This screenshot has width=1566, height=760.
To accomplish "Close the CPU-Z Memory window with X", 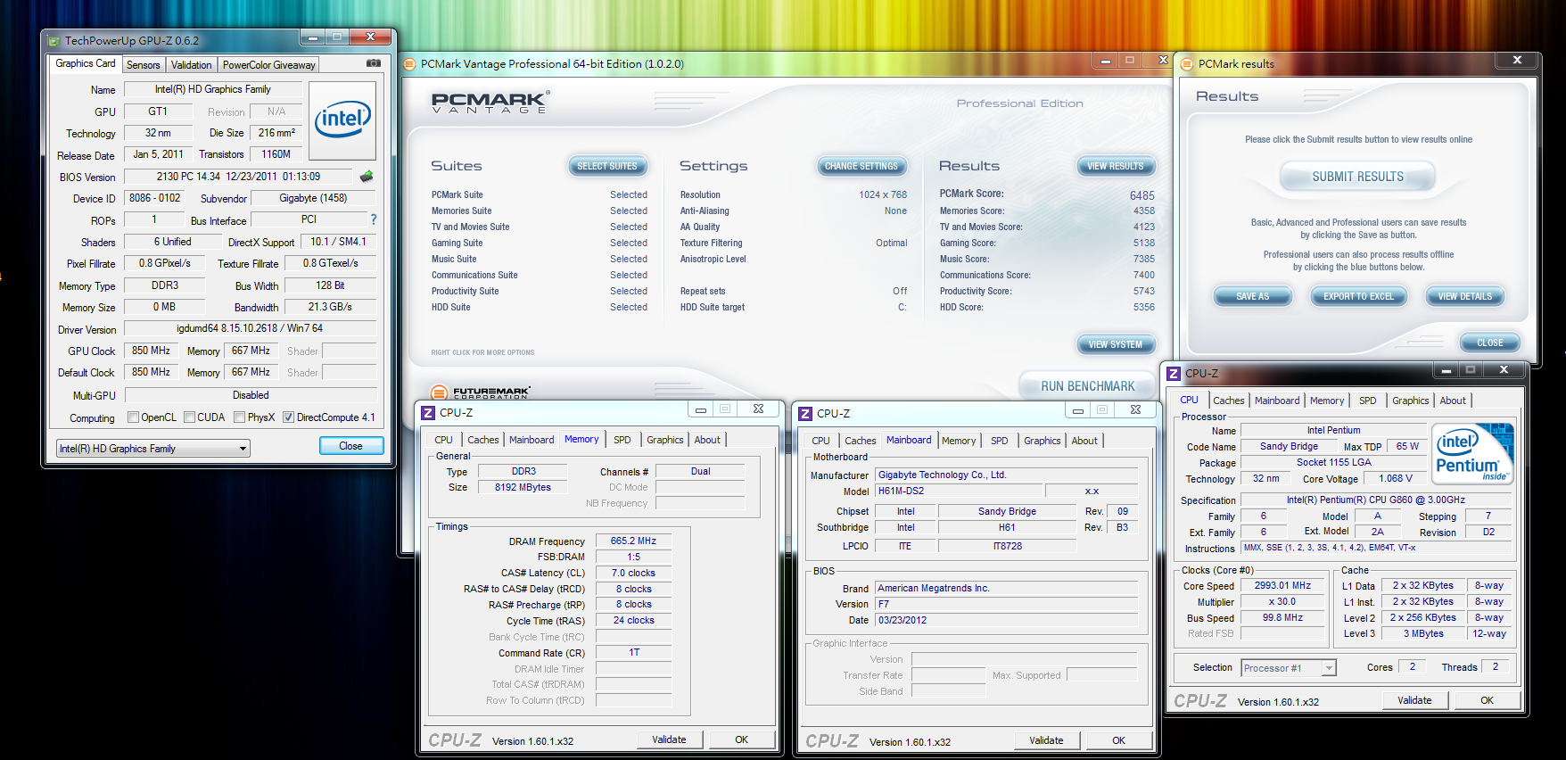I will pyautogui.click(x=758, y=409).
